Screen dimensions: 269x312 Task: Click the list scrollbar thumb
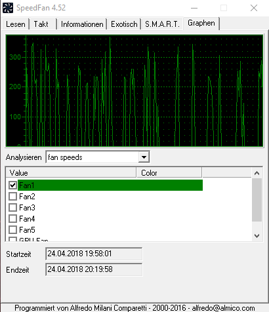click(257, 200)
